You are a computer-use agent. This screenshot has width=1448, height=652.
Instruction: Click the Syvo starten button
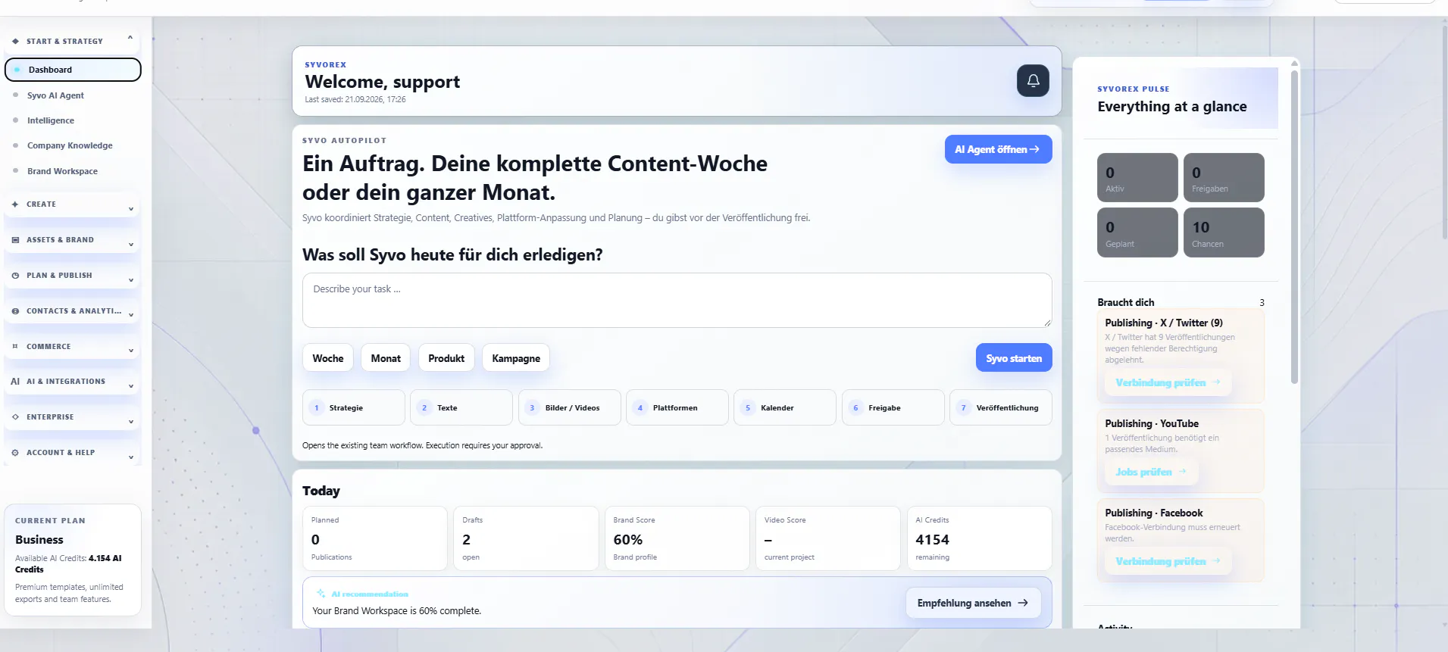[1014, 358]
